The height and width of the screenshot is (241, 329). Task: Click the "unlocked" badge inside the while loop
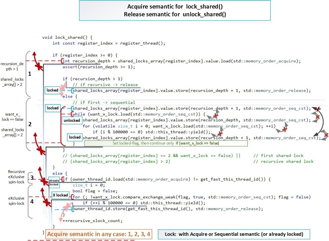pos(72,120)
